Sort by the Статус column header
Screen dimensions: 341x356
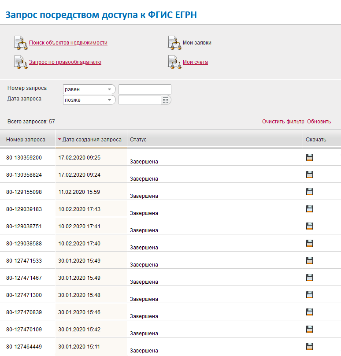[x=215, y=139]
